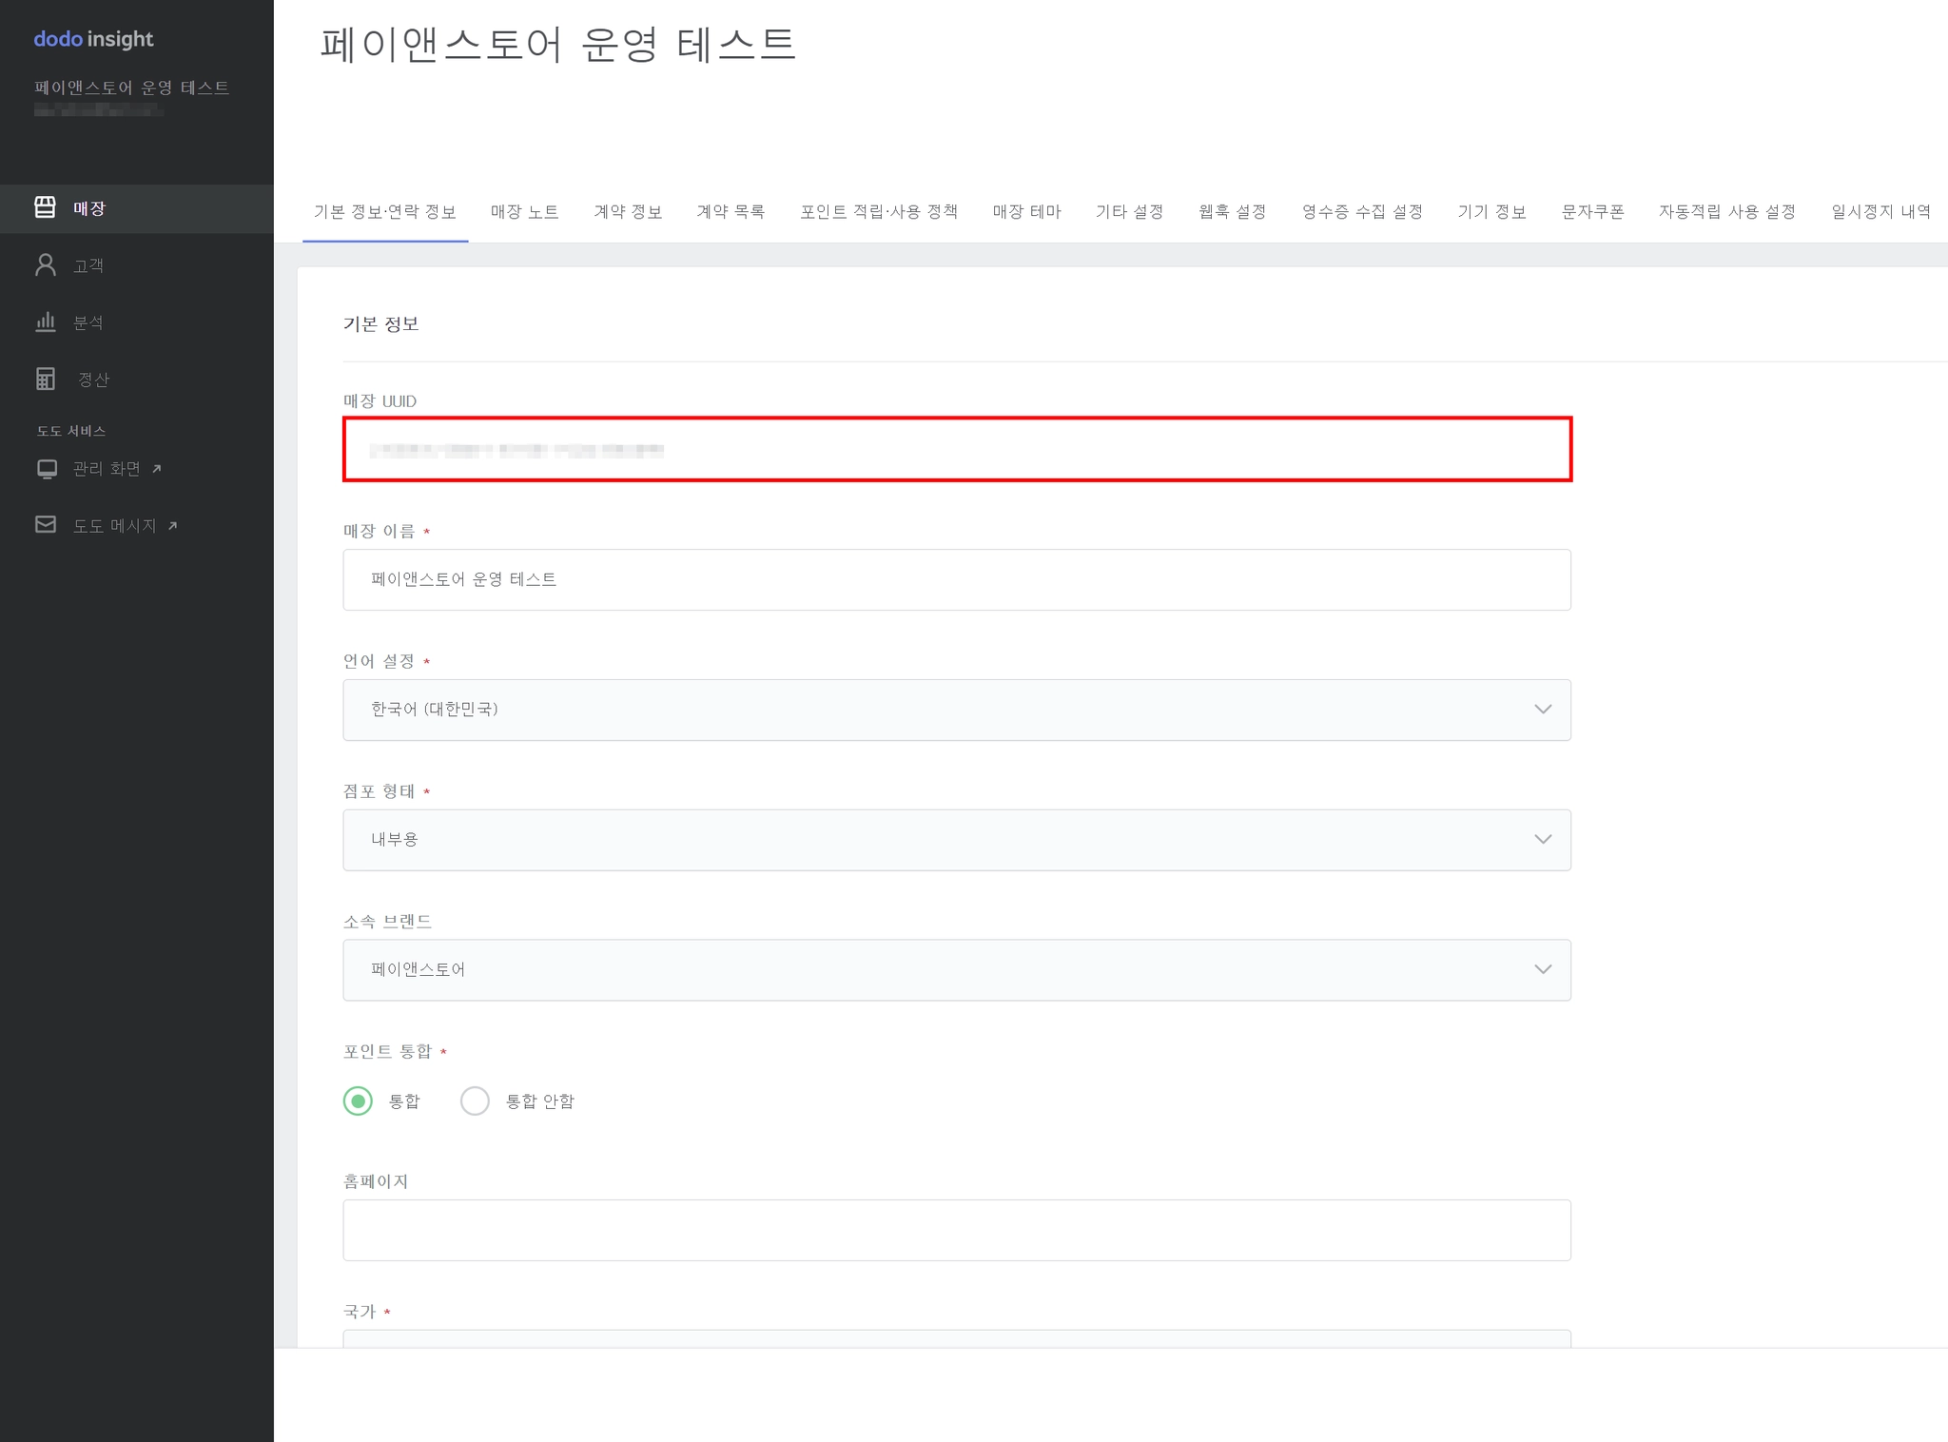The height and width of the screenshot is (1442, 1948).
Task: Click external link arrow beside 도도 메시지
Action: click(x=172, y=526)
